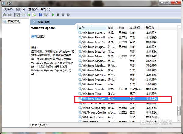The height and width of the screenshot is (134, 183).
Task: Click the gear icon beside Windows Installer
Action: coord(80,51)
